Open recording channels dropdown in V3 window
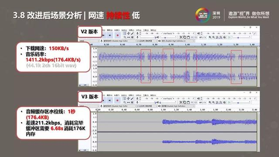279x157 pixels. tap(147, 106)
